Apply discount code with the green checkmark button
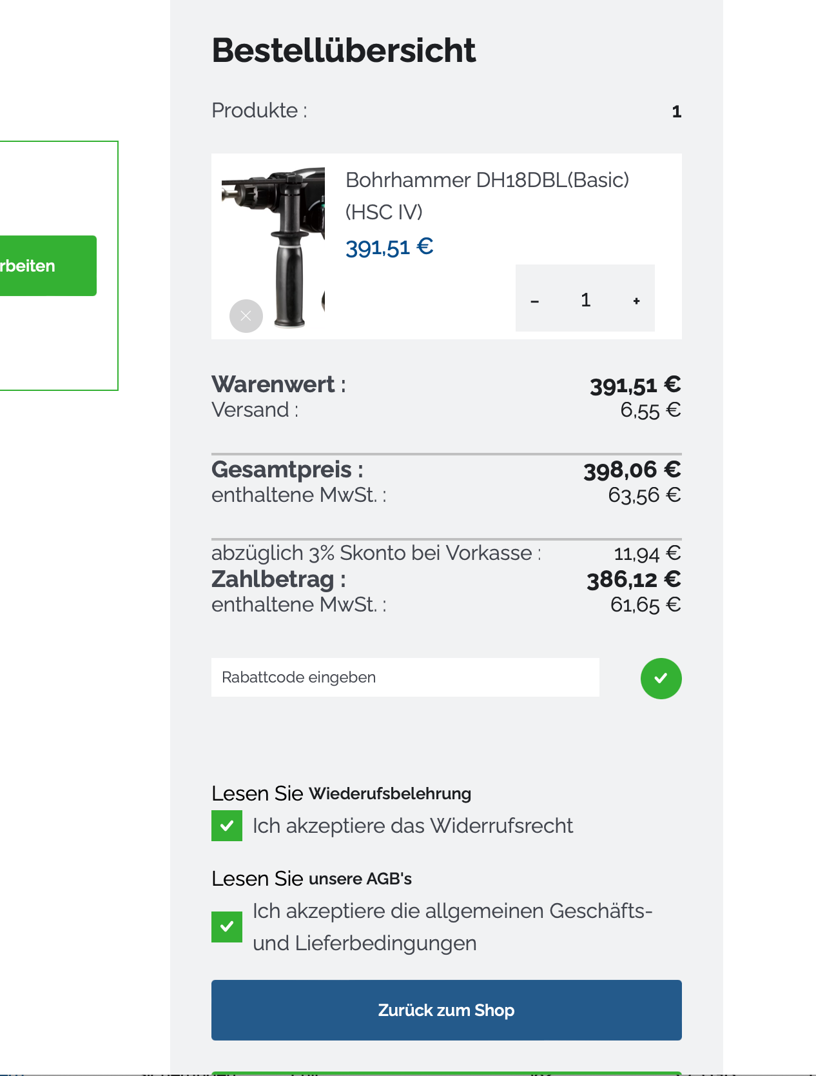 (x=661, y=678)
